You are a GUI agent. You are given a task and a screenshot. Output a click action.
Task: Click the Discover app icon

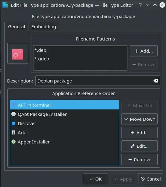click(14, 123)
